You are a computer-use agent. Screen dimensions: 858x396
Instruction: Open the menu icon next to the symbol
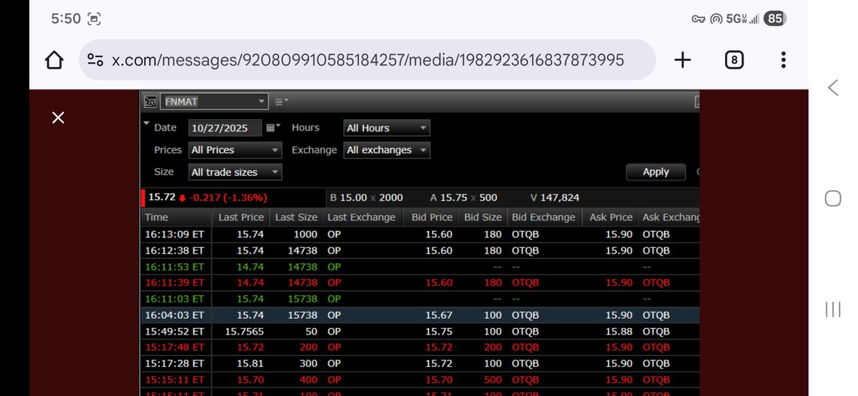pyautogui.click(x=281, y=102)
